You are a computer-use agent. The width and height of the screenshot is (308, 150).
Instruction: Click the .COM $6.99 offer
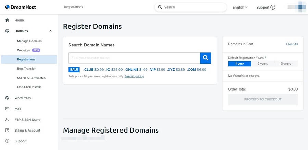[196, 70]
